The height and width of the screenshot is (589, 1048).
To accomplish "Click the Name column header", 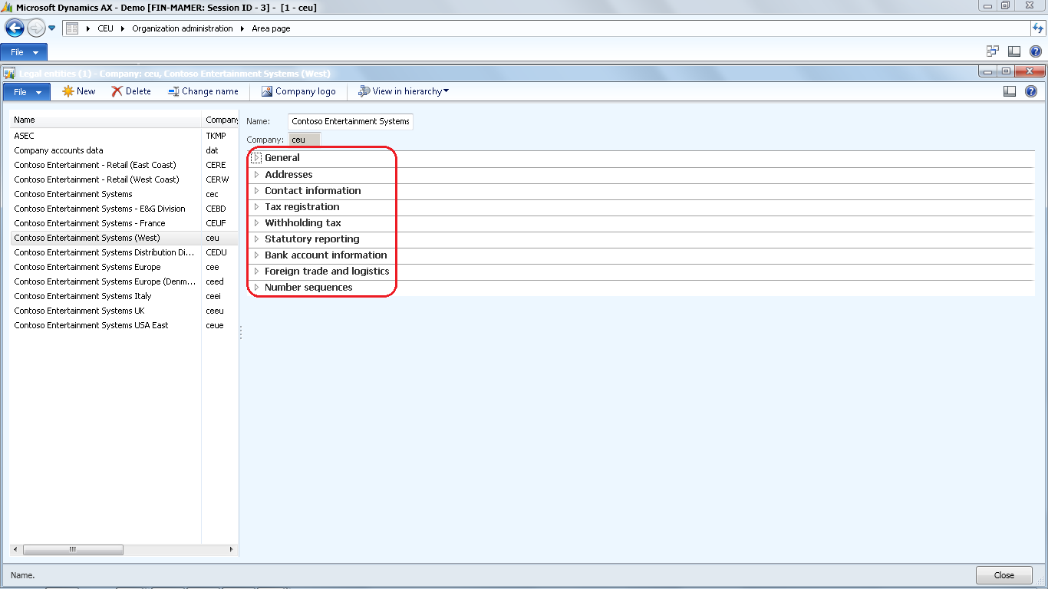I will (106, 120).
